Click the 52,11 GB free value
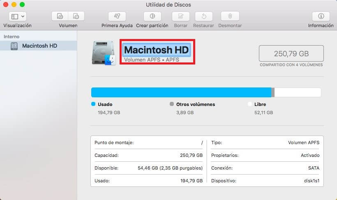Image resolution: width=337 pixels, height=200 pixels. point(264,113)
